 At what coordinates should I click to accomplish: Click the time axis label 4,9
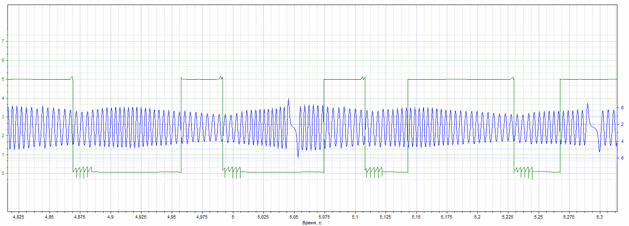(x=110, y=217)
